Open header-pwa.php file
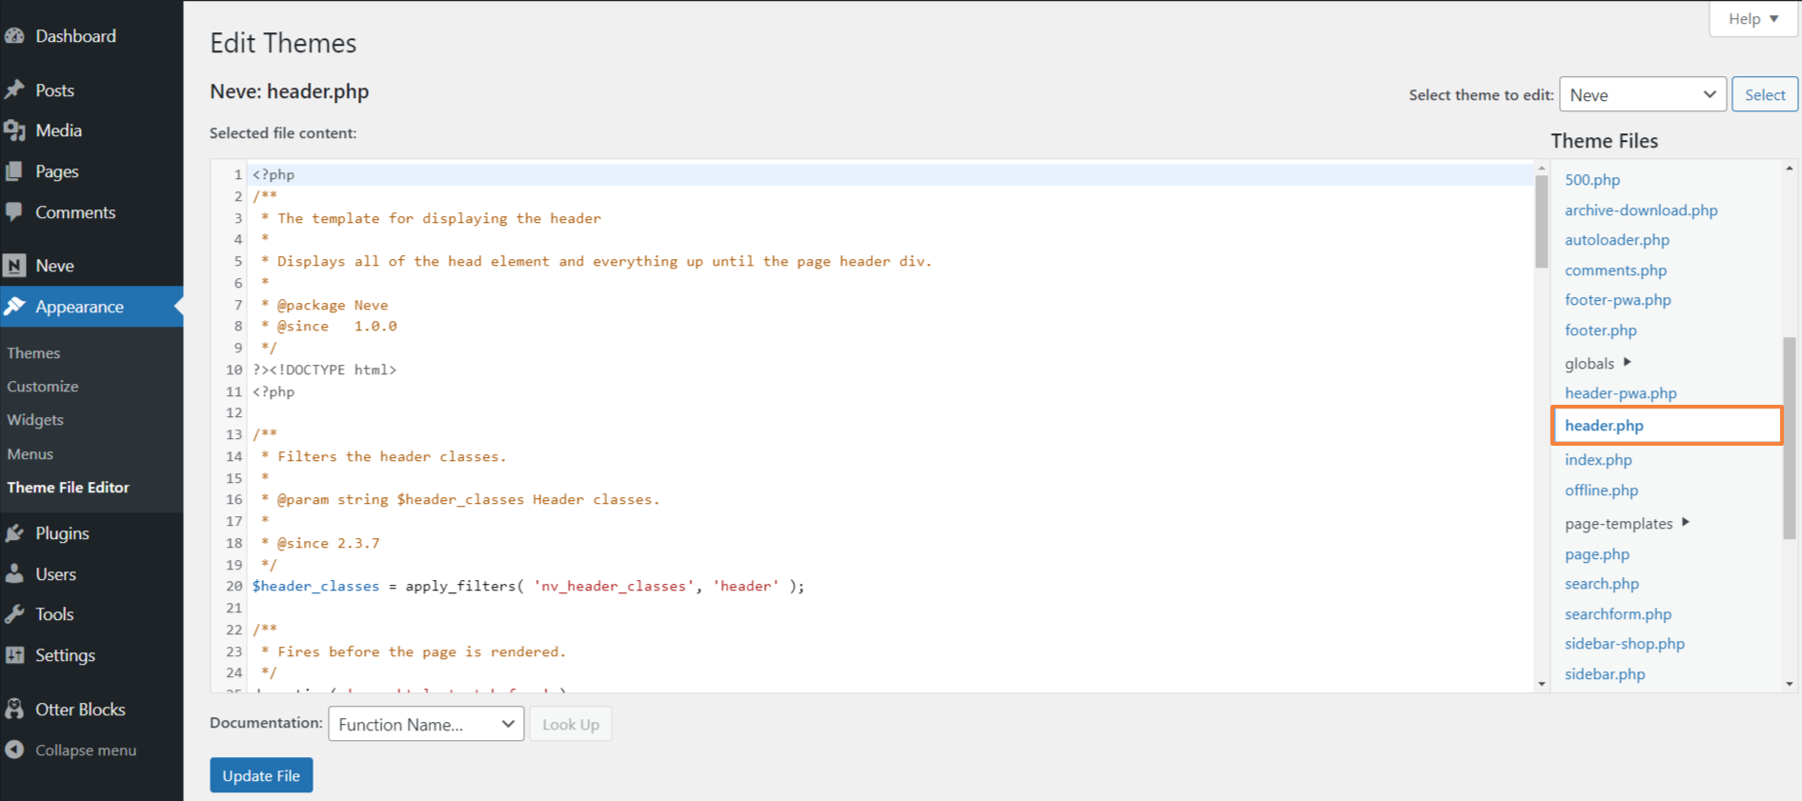This screenshot has height=801, width=1802. 1620,393
